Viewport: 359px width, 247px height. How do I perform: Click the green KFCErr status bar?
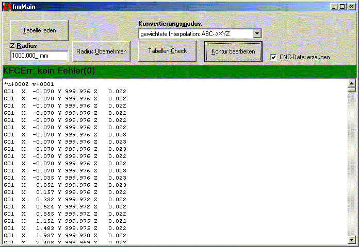click(179, 71)
